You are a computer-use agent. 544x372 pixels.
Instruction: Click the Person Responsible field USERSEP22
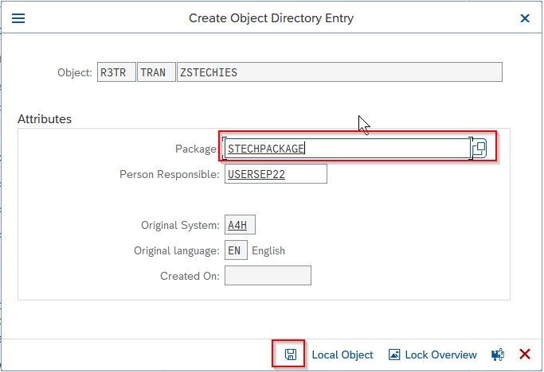[276, 174]
